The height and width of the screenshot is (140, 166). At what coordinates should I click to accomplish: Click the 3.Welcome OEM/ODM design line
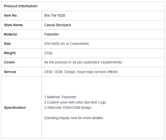click(68, 108)
